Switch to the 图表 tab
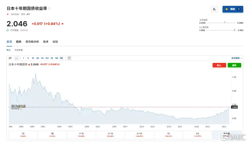This screenshot has height=143, width=248. [x=19, y=42]
